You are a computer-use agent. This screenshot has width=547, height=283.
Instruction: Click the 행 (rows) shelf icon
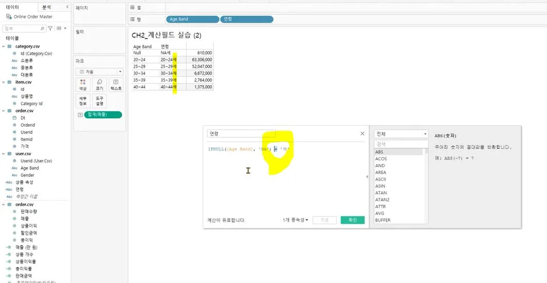point(132,19)
